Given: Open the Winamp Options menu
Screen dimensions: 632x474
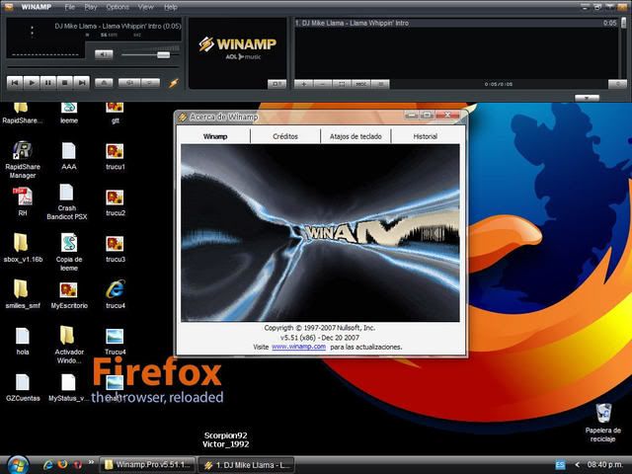Looking at the screenshot, I should [x=118, y=7].
